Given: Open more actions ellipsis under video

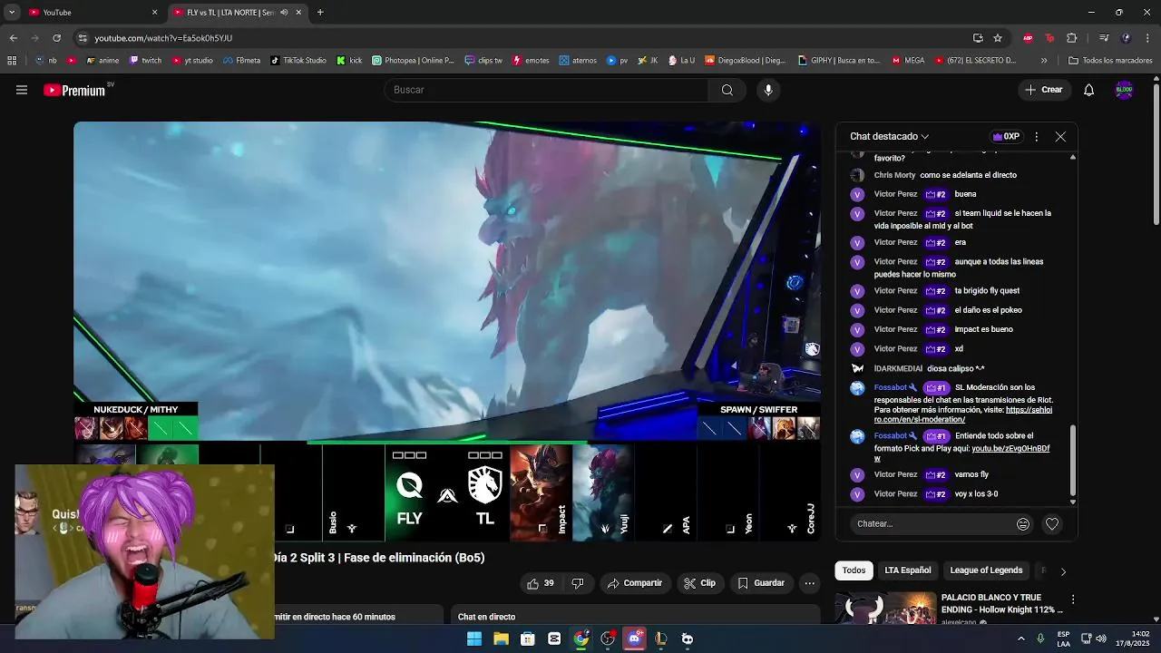Looking at the screenshot, I should pyautogui.click(x=810, y=583).
